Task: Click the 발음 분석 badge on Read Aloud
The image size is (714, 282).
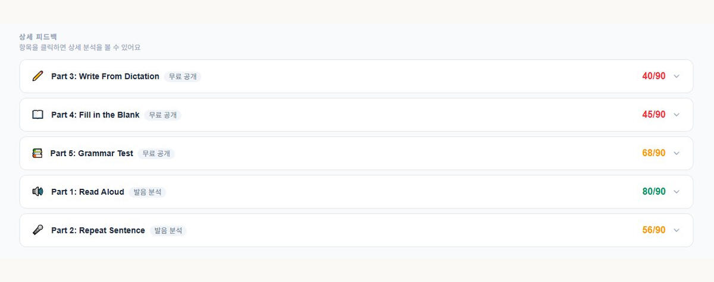Action: tap(147, 192)
